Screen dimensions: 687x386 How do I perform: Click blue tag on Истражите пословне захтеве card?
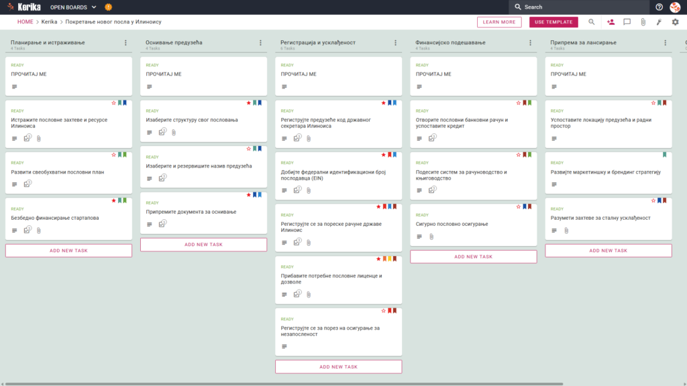(125, 103)
